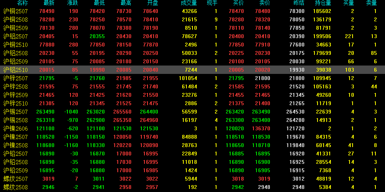Image resolution: width=385 pixels, height=192 pixels.
Task: Select the 沪铅2509 contract name
Action: (16, 170)
